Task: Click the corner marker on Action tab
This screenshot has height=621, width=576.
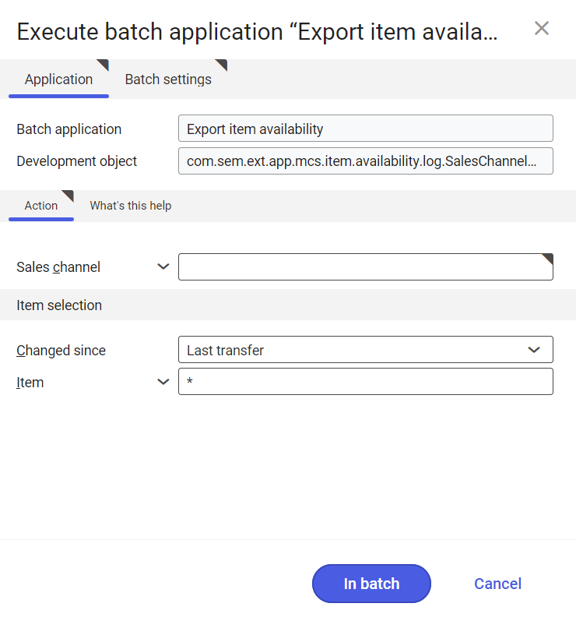Action: point(69,195)
